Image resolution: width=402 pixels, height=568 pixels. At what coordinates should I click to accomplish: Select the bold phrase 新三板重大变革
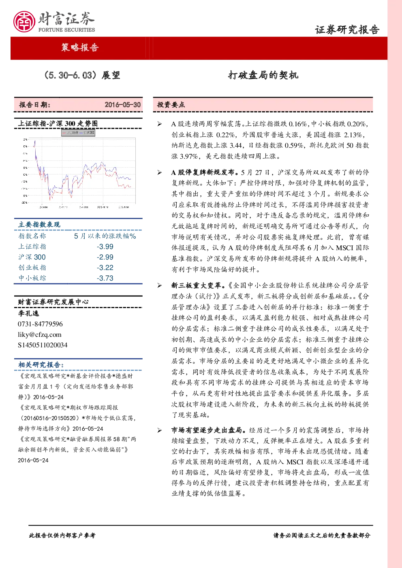coord(198,285)
